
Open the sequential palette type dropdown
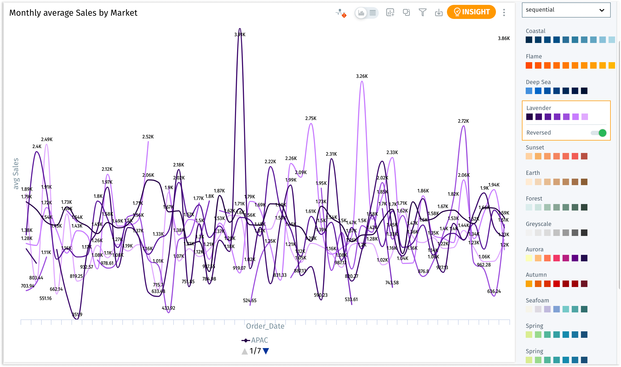coord(566,10)
